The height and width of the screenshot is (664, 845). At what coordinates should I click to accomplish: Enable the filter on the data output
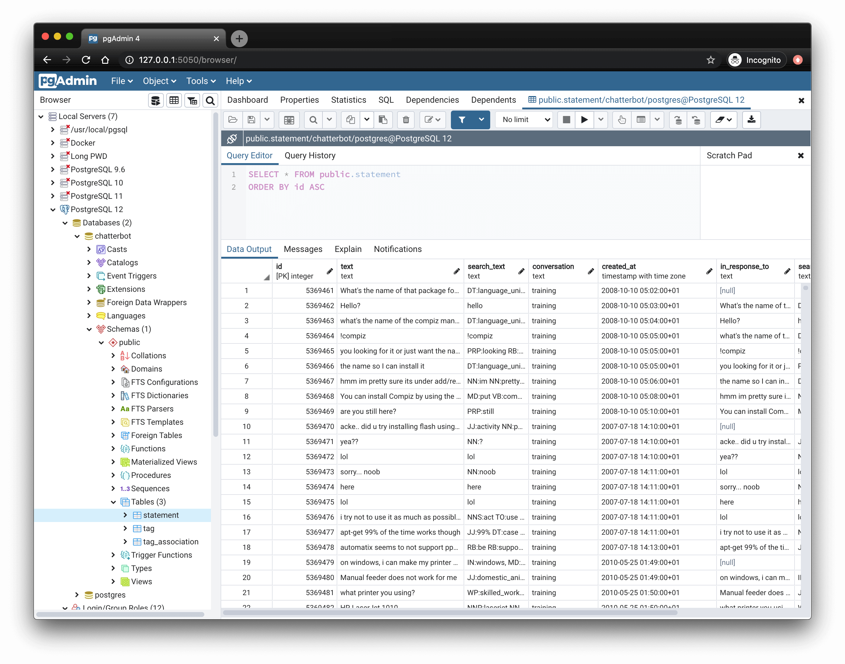pyautogui.click(x=462, y=120)
